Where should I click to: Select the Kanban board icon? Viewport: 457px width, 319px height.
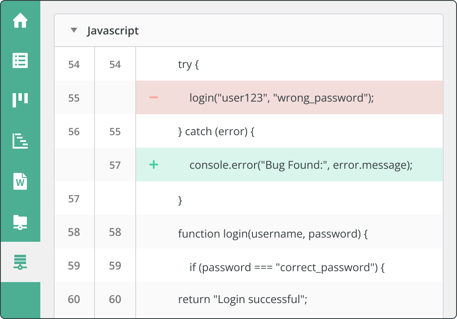20,101
